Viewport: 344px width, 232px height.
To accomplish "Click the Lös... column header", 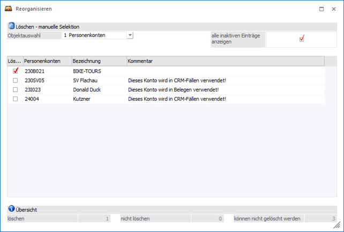I will (14, 61).
